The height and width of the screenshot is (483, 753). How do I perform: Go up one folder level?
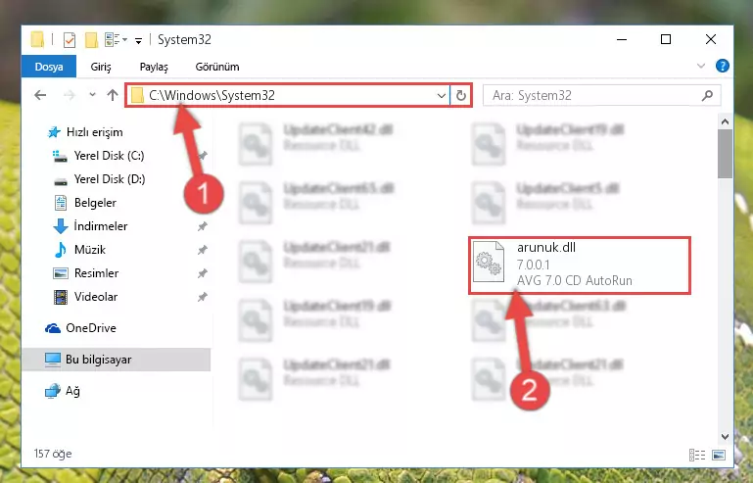pyautogui.click(x=113, y=95)
